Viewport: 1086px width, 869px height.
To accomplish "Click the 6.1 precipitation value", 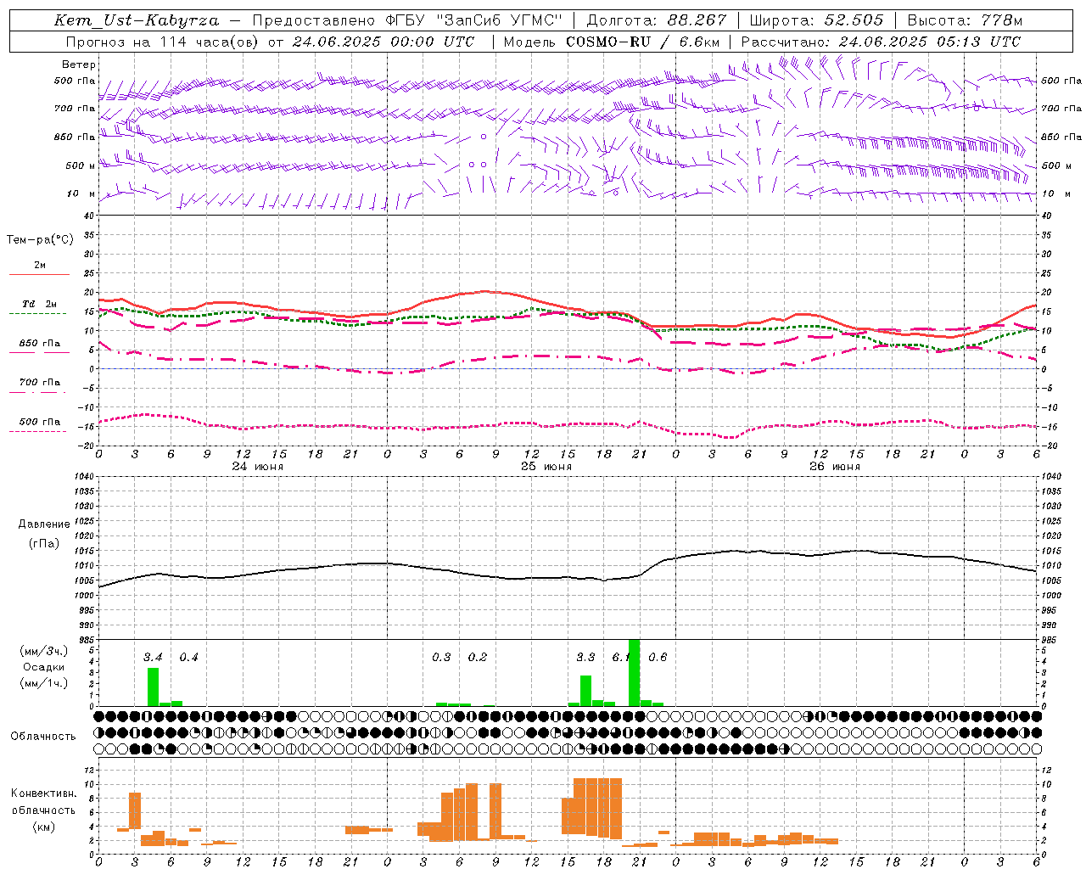I will (620, 657).
